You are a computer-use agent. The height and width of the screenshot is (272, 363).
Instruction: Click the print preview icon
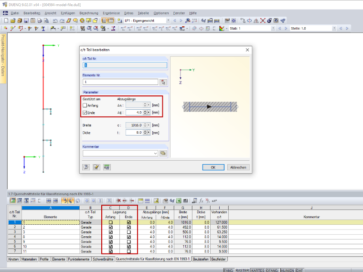click(46, 21)
